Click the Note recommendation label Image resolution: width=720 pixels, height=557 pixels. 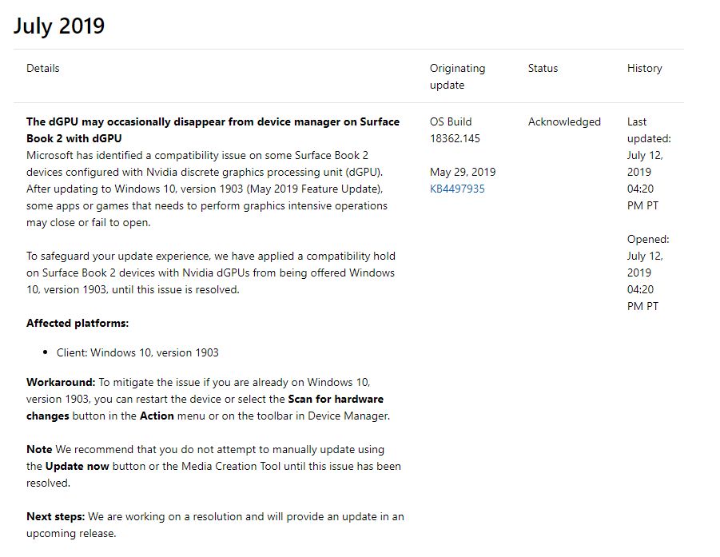pyautogui.click(x=38, y=449)
